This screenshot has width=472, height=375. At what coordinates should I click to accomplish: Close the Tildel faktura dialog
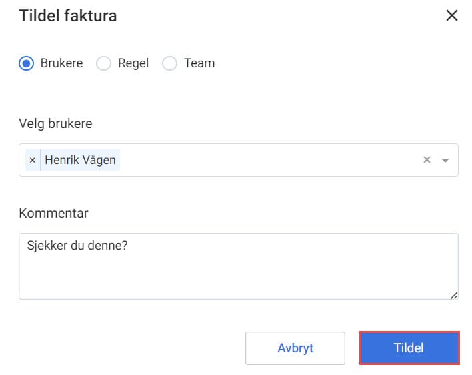point(451,15)
